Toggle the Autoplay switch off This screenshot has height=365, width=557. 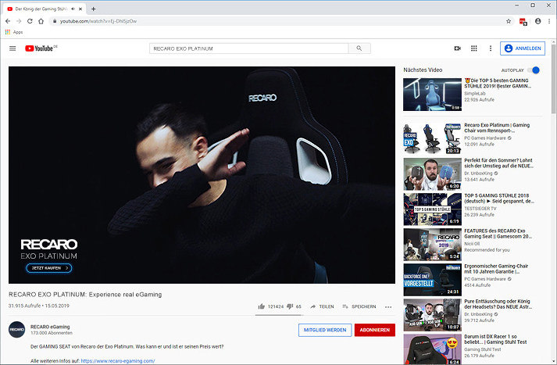[534, 70]
